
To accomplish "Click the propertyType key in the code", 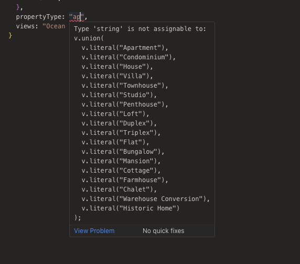I will pyautogui.click(x=39, y=17).
